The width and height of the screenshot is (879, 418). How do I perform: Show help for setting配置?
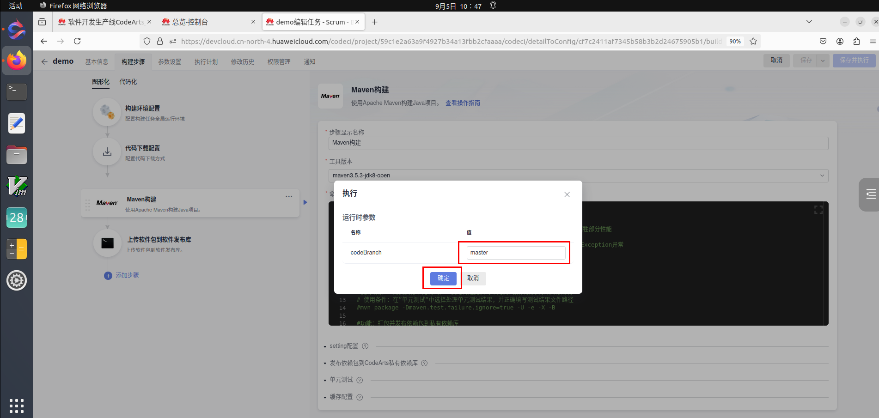pyautogui.click(x=365, y=346)
